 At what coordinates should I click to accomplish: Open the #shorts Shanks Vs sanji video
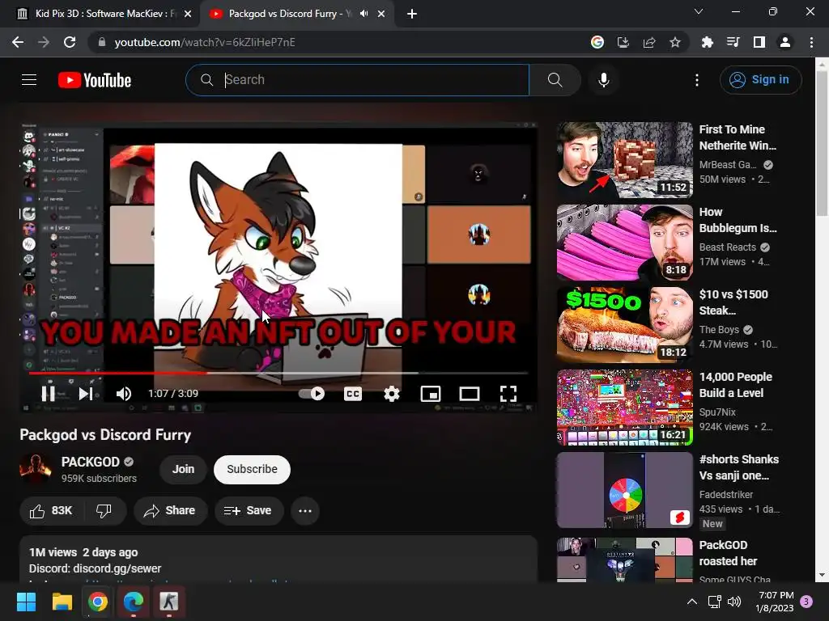624,489
